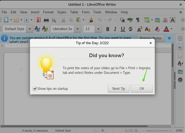The height and width of the screenshot is (133, 185).
Task: Click zoom in plus in status bar
Action: 171,131
